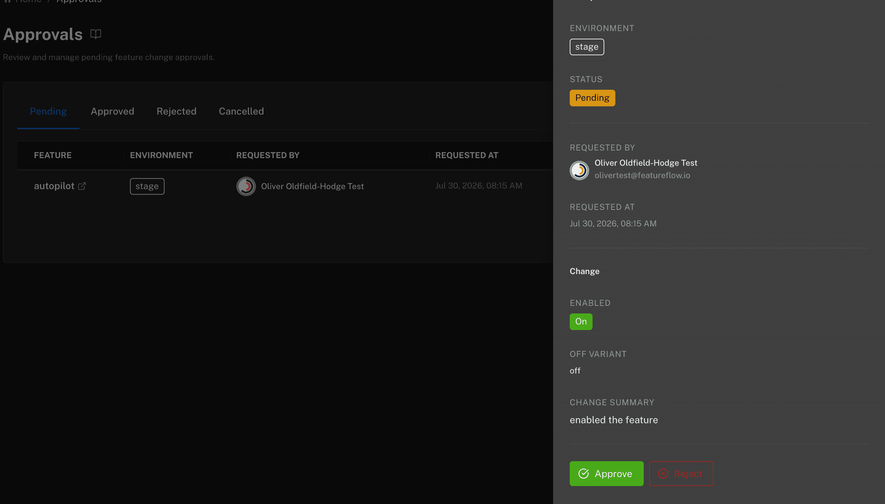Click the 'Review and manage pending' description
Image resolution: width=885 pixels, height=504 pixels.
pyautogui.click(x=109, y=57)
